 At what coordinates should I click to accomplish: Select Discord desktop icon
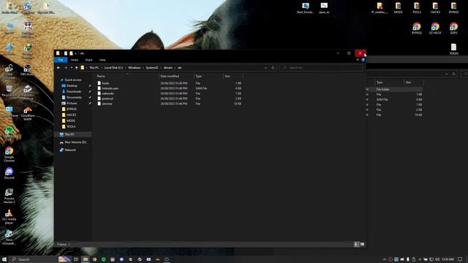click(x=9, y=173)
